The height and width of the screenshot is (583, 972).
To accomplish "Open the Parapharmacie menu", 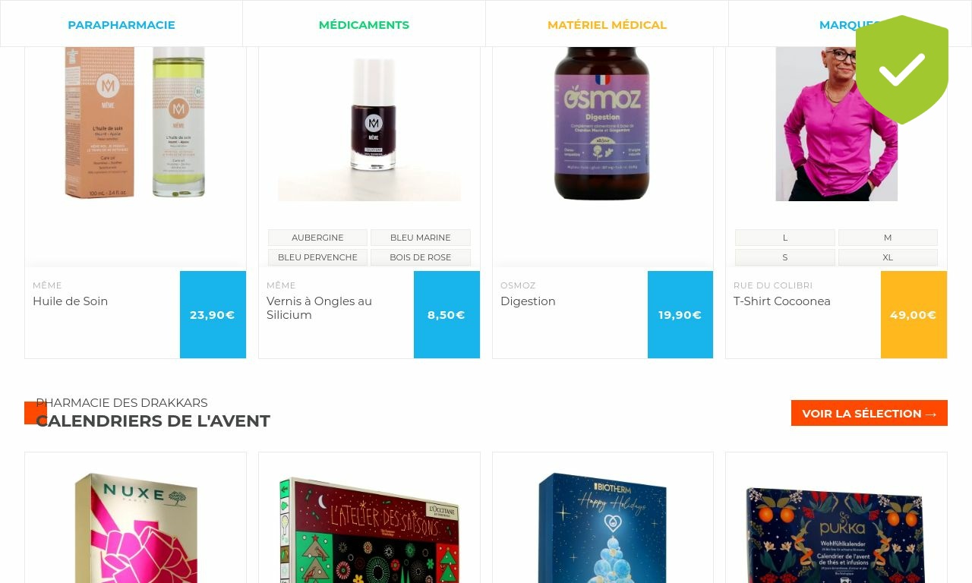I will (x=121, y=25).
